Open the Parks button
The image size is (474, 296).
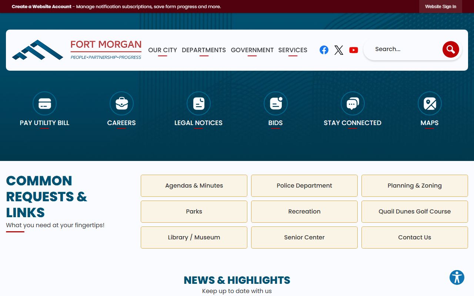(194, 212)
